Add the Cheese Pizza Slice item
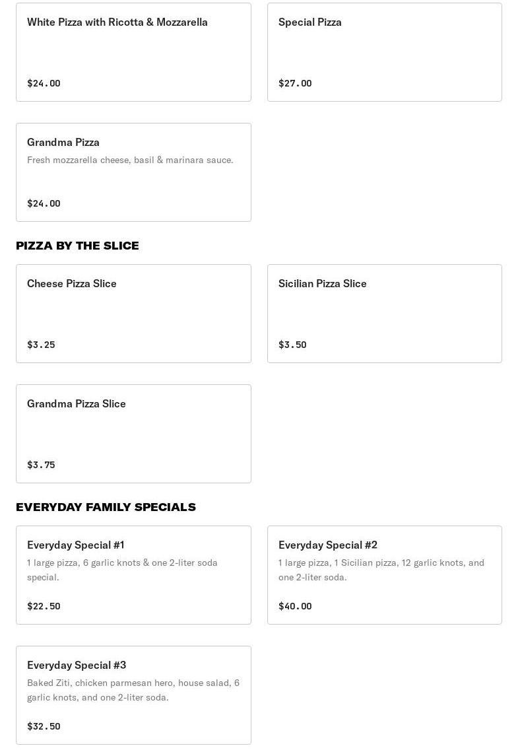Image resolution: width=518 pixels, height=754 pixels. click(133, 314)
